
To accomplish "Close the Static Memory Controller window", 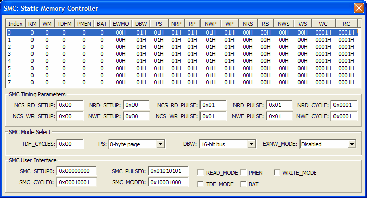I will point(359,8).
